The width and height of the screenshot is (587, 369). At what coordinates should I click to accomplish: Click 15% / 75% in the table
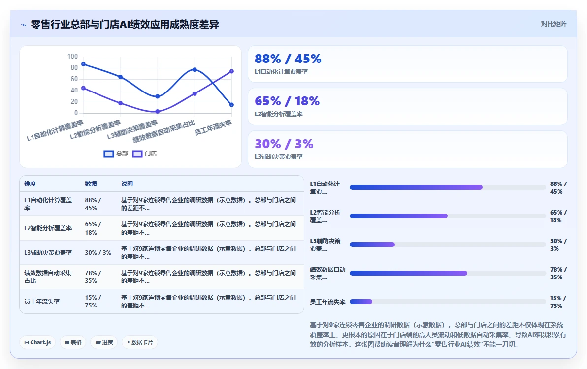pos(93,301)
